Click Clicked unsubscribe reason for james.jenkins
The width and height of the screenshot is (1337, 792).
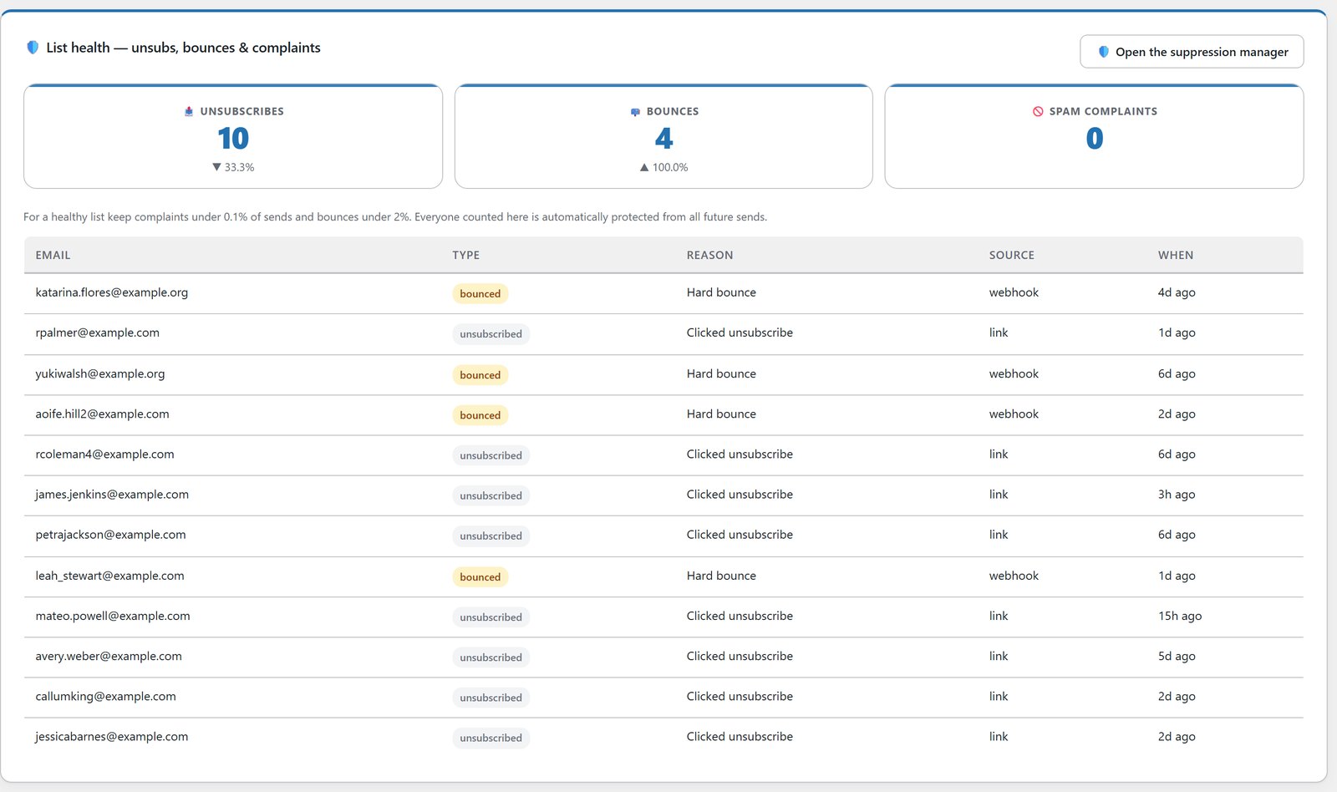[x=740, y=495]
